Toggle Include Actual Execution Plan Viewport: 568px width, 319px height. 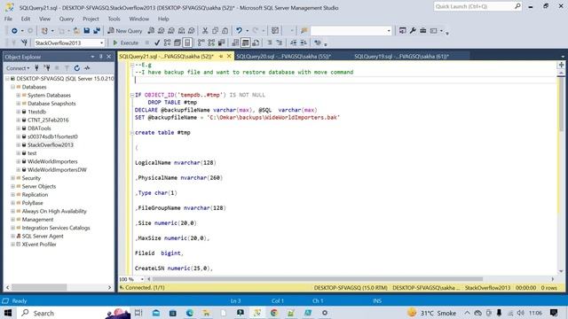pos(201,43)
